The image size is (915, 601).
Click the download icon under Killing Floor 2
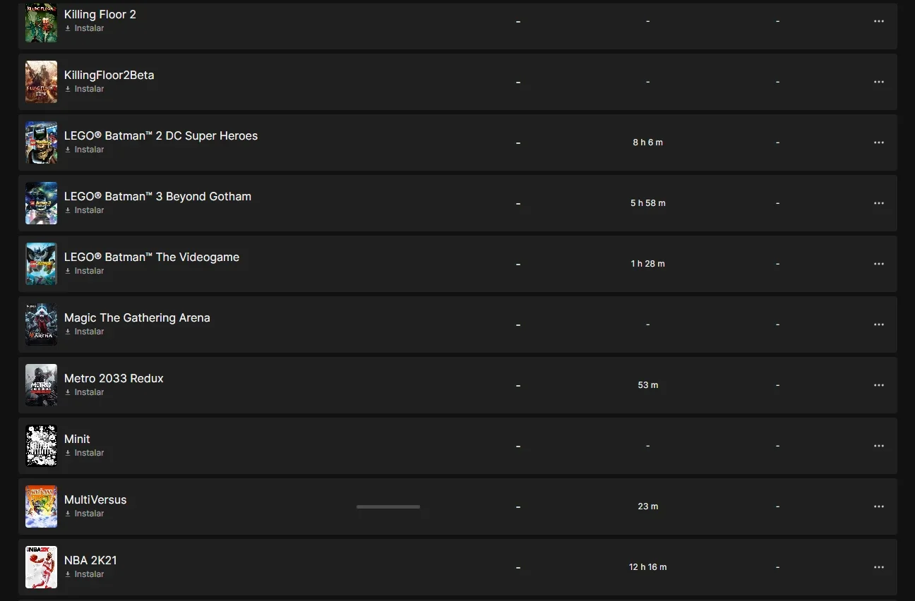(x=68, y=28)
